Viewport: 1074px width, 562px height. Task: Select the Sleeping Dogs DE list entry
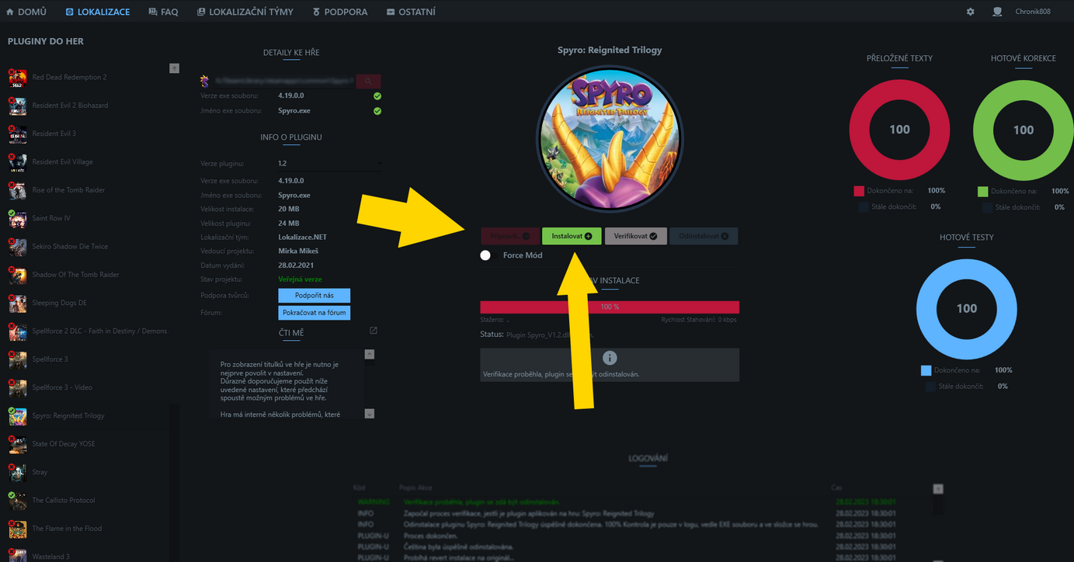pyautogui.click(x=59, y=304)
